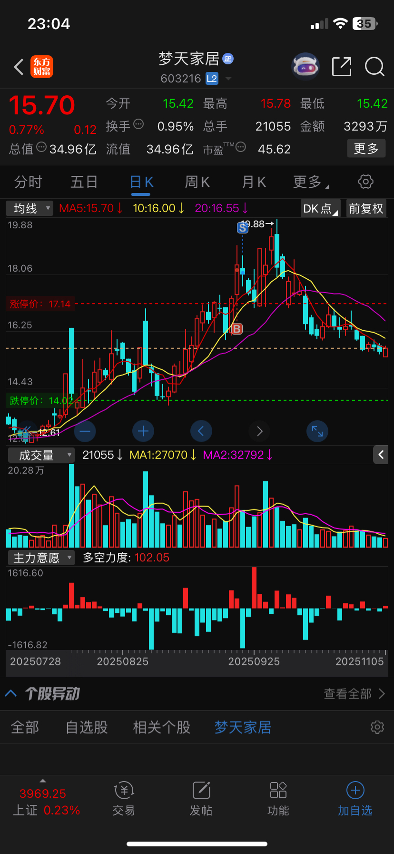Tap the date label 20250925
394x854 pixels.
point(254,661)
